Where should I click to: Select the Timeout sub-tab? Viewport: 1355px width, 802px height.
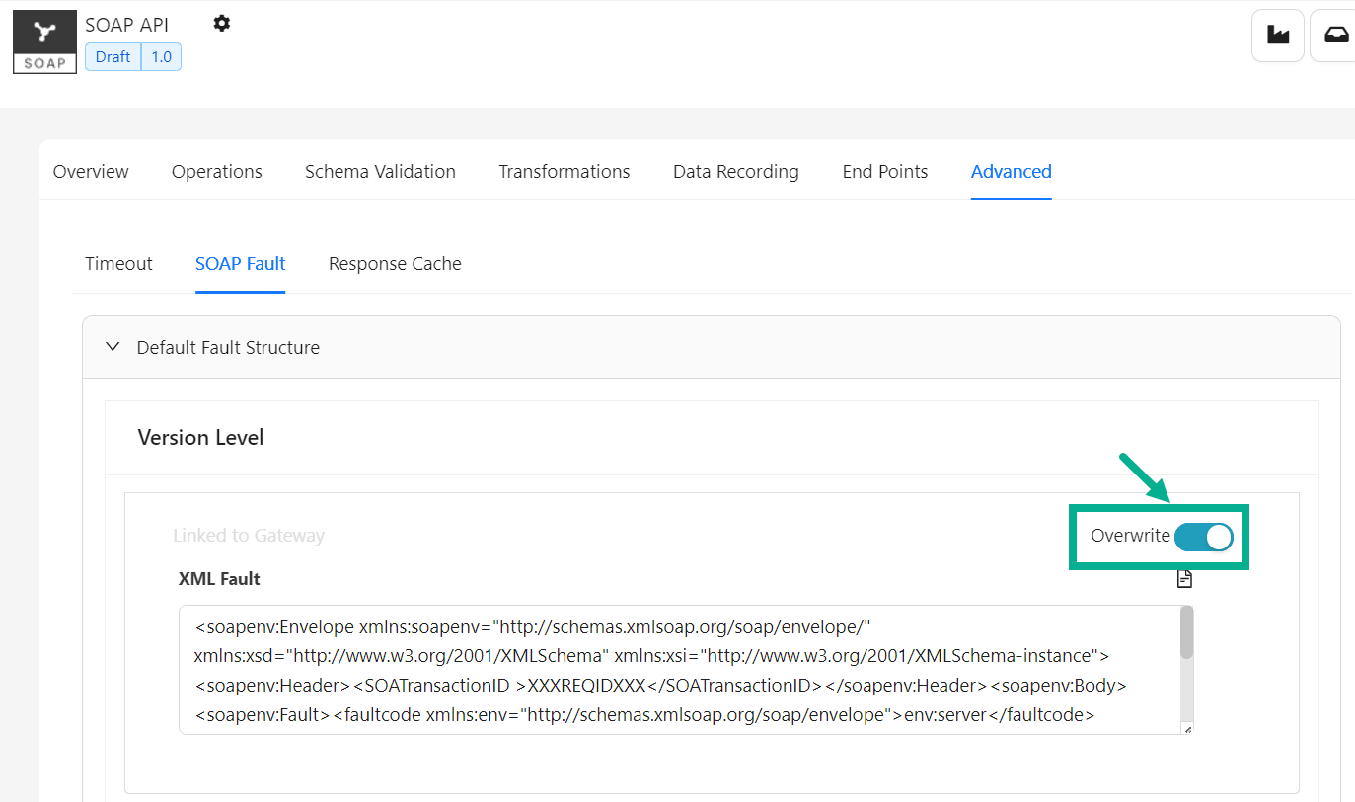coord(118,264)
